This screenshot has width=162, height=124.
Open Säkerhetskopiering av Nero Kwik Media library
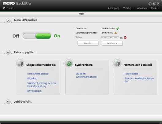(42, 85)
